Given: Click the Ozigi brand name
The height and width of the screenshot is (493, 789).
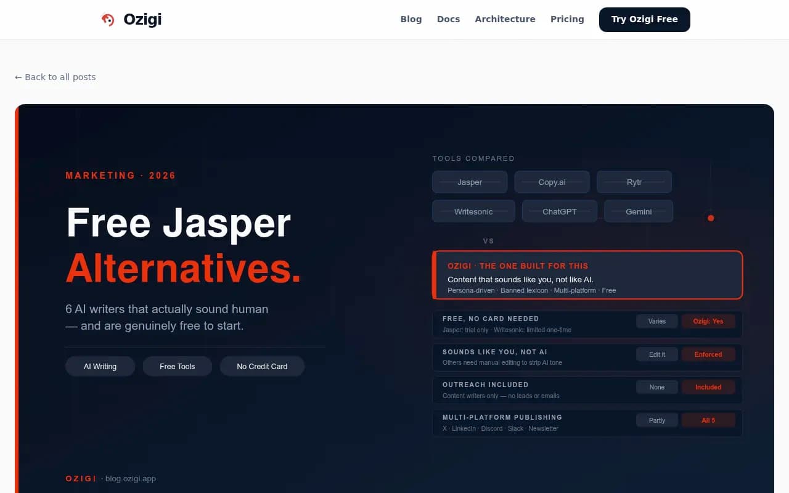Looking at the screenshot, I should (x=142, y=20).
